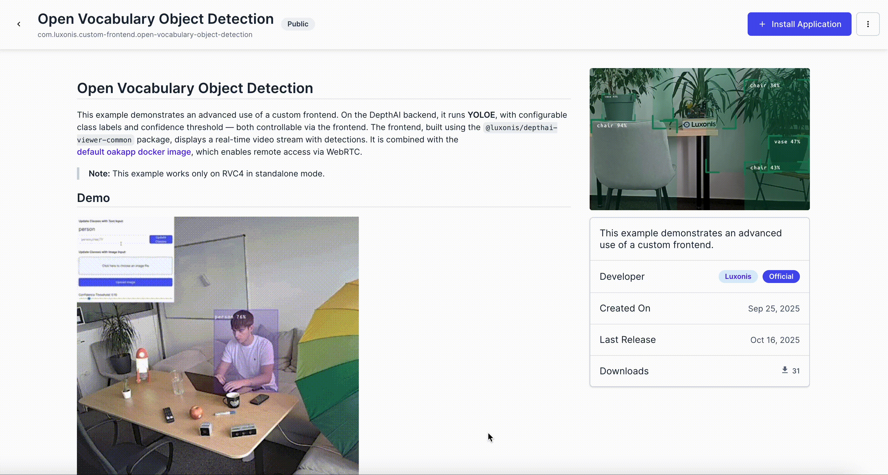Image resolution: width=888 pixels, height=475 pixels.
Task: Click the package ID text under title
Action: click(145, 35)
